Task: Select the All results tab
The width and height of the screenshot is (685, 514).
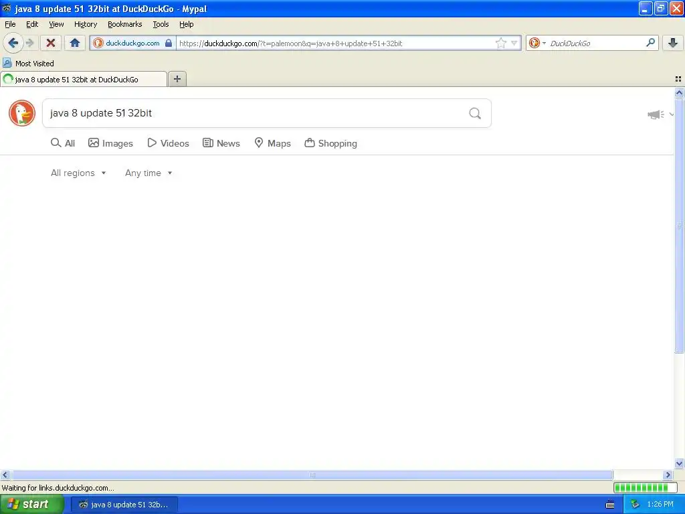Action: 63,143
